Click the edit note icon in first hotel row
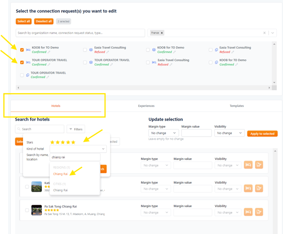This screenshot has width=283, height=234. click(259, 165)
